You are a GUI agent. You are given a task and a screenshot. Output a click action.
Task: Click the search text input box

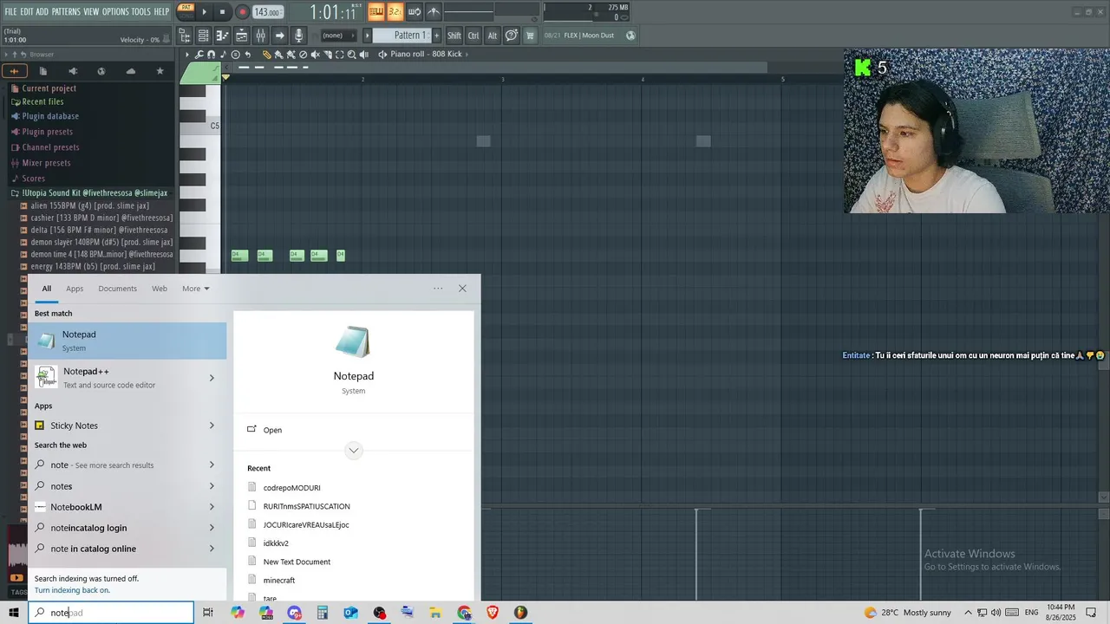coord(111,613)
